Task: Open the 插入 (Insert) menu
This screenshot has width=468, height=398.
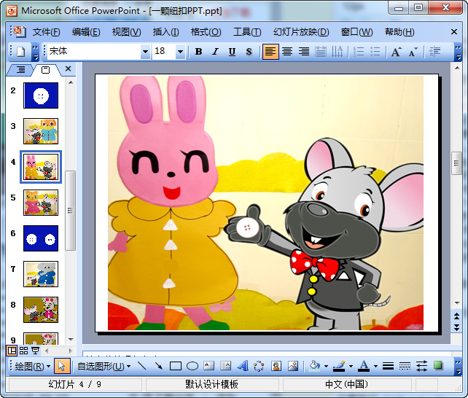Action: coord(165,32)
